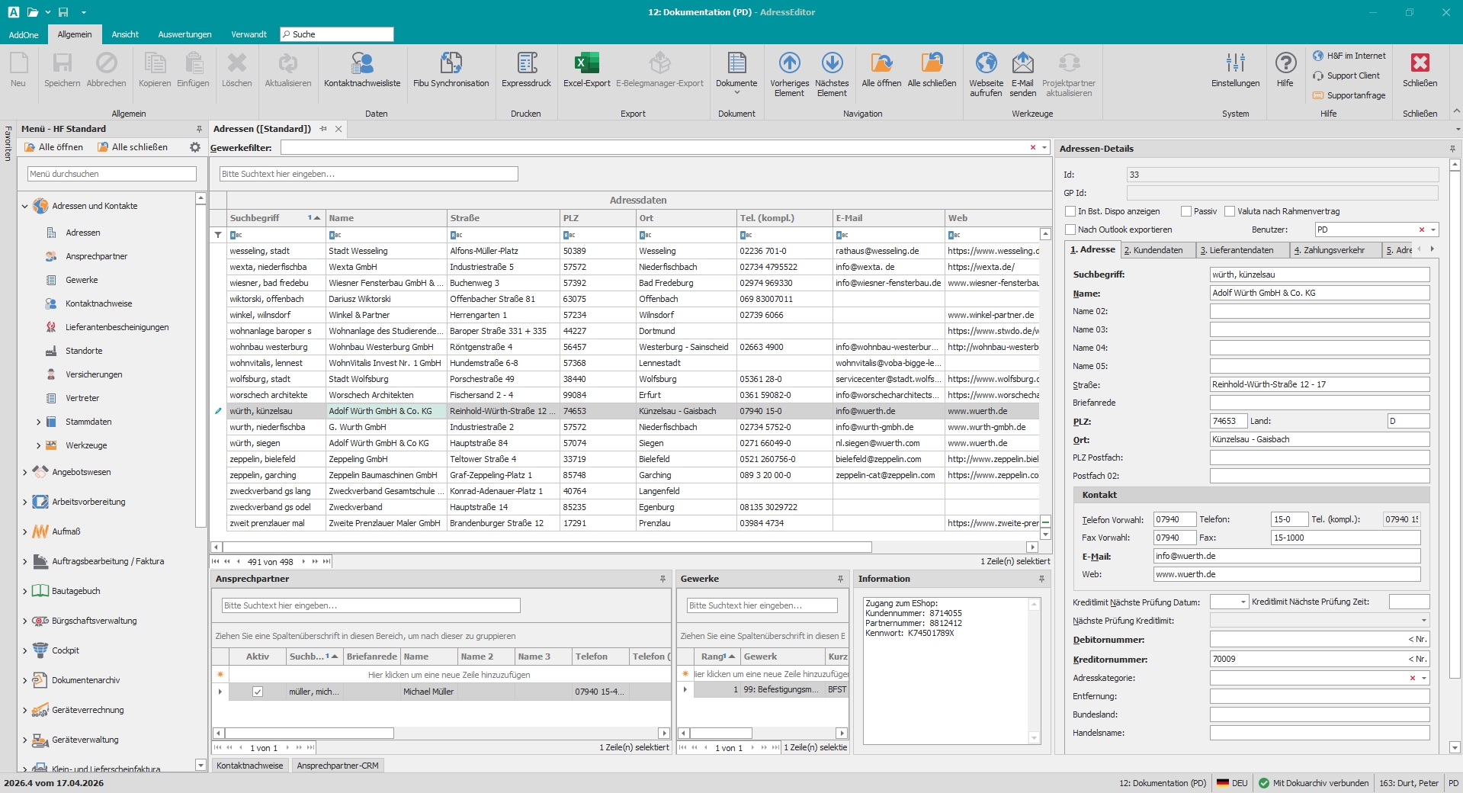Open the Kontaktnachweisliste ribbon icon

[362, 70]
